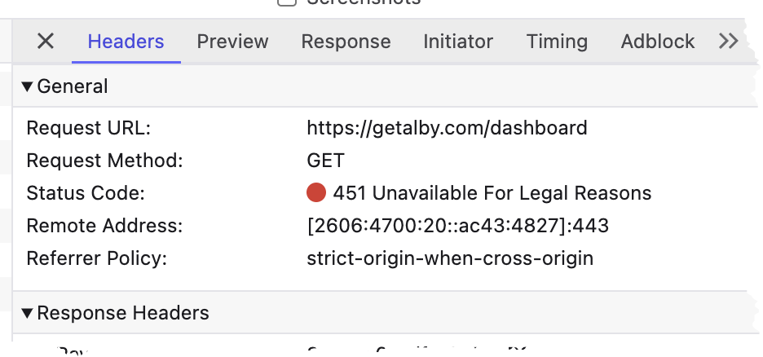Click the Response Headers section label
This screenshot has height=357, width=763.
pos(122,313)
